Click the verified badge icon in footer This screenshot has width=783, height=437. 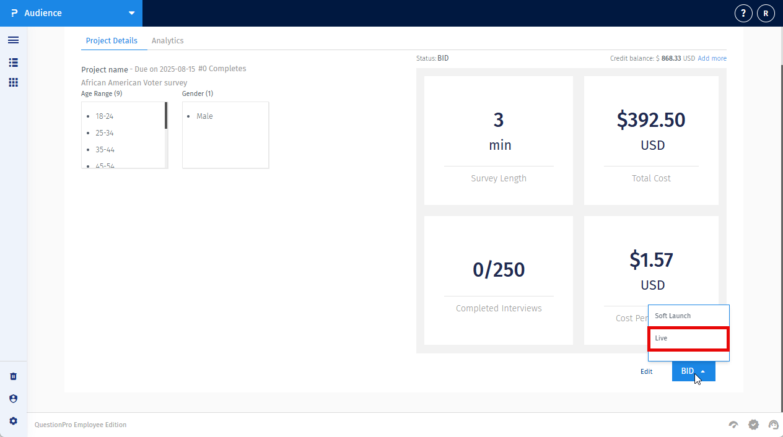(753, 425)
